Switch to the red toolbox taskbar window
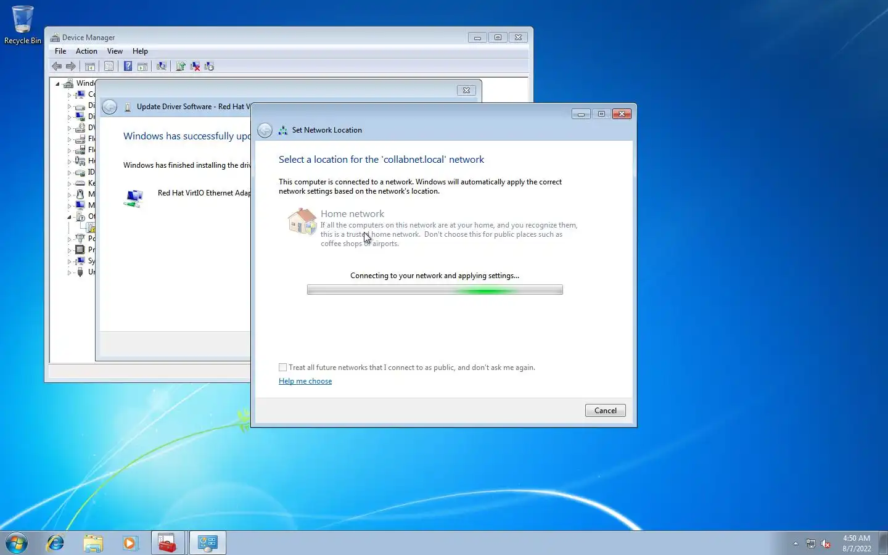This screenshot has height=555, width=888. coord(168,543)
